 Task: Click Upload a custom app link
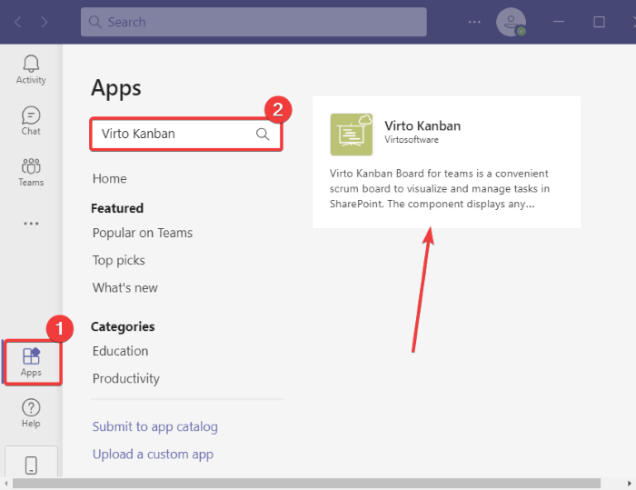point(153,455)
